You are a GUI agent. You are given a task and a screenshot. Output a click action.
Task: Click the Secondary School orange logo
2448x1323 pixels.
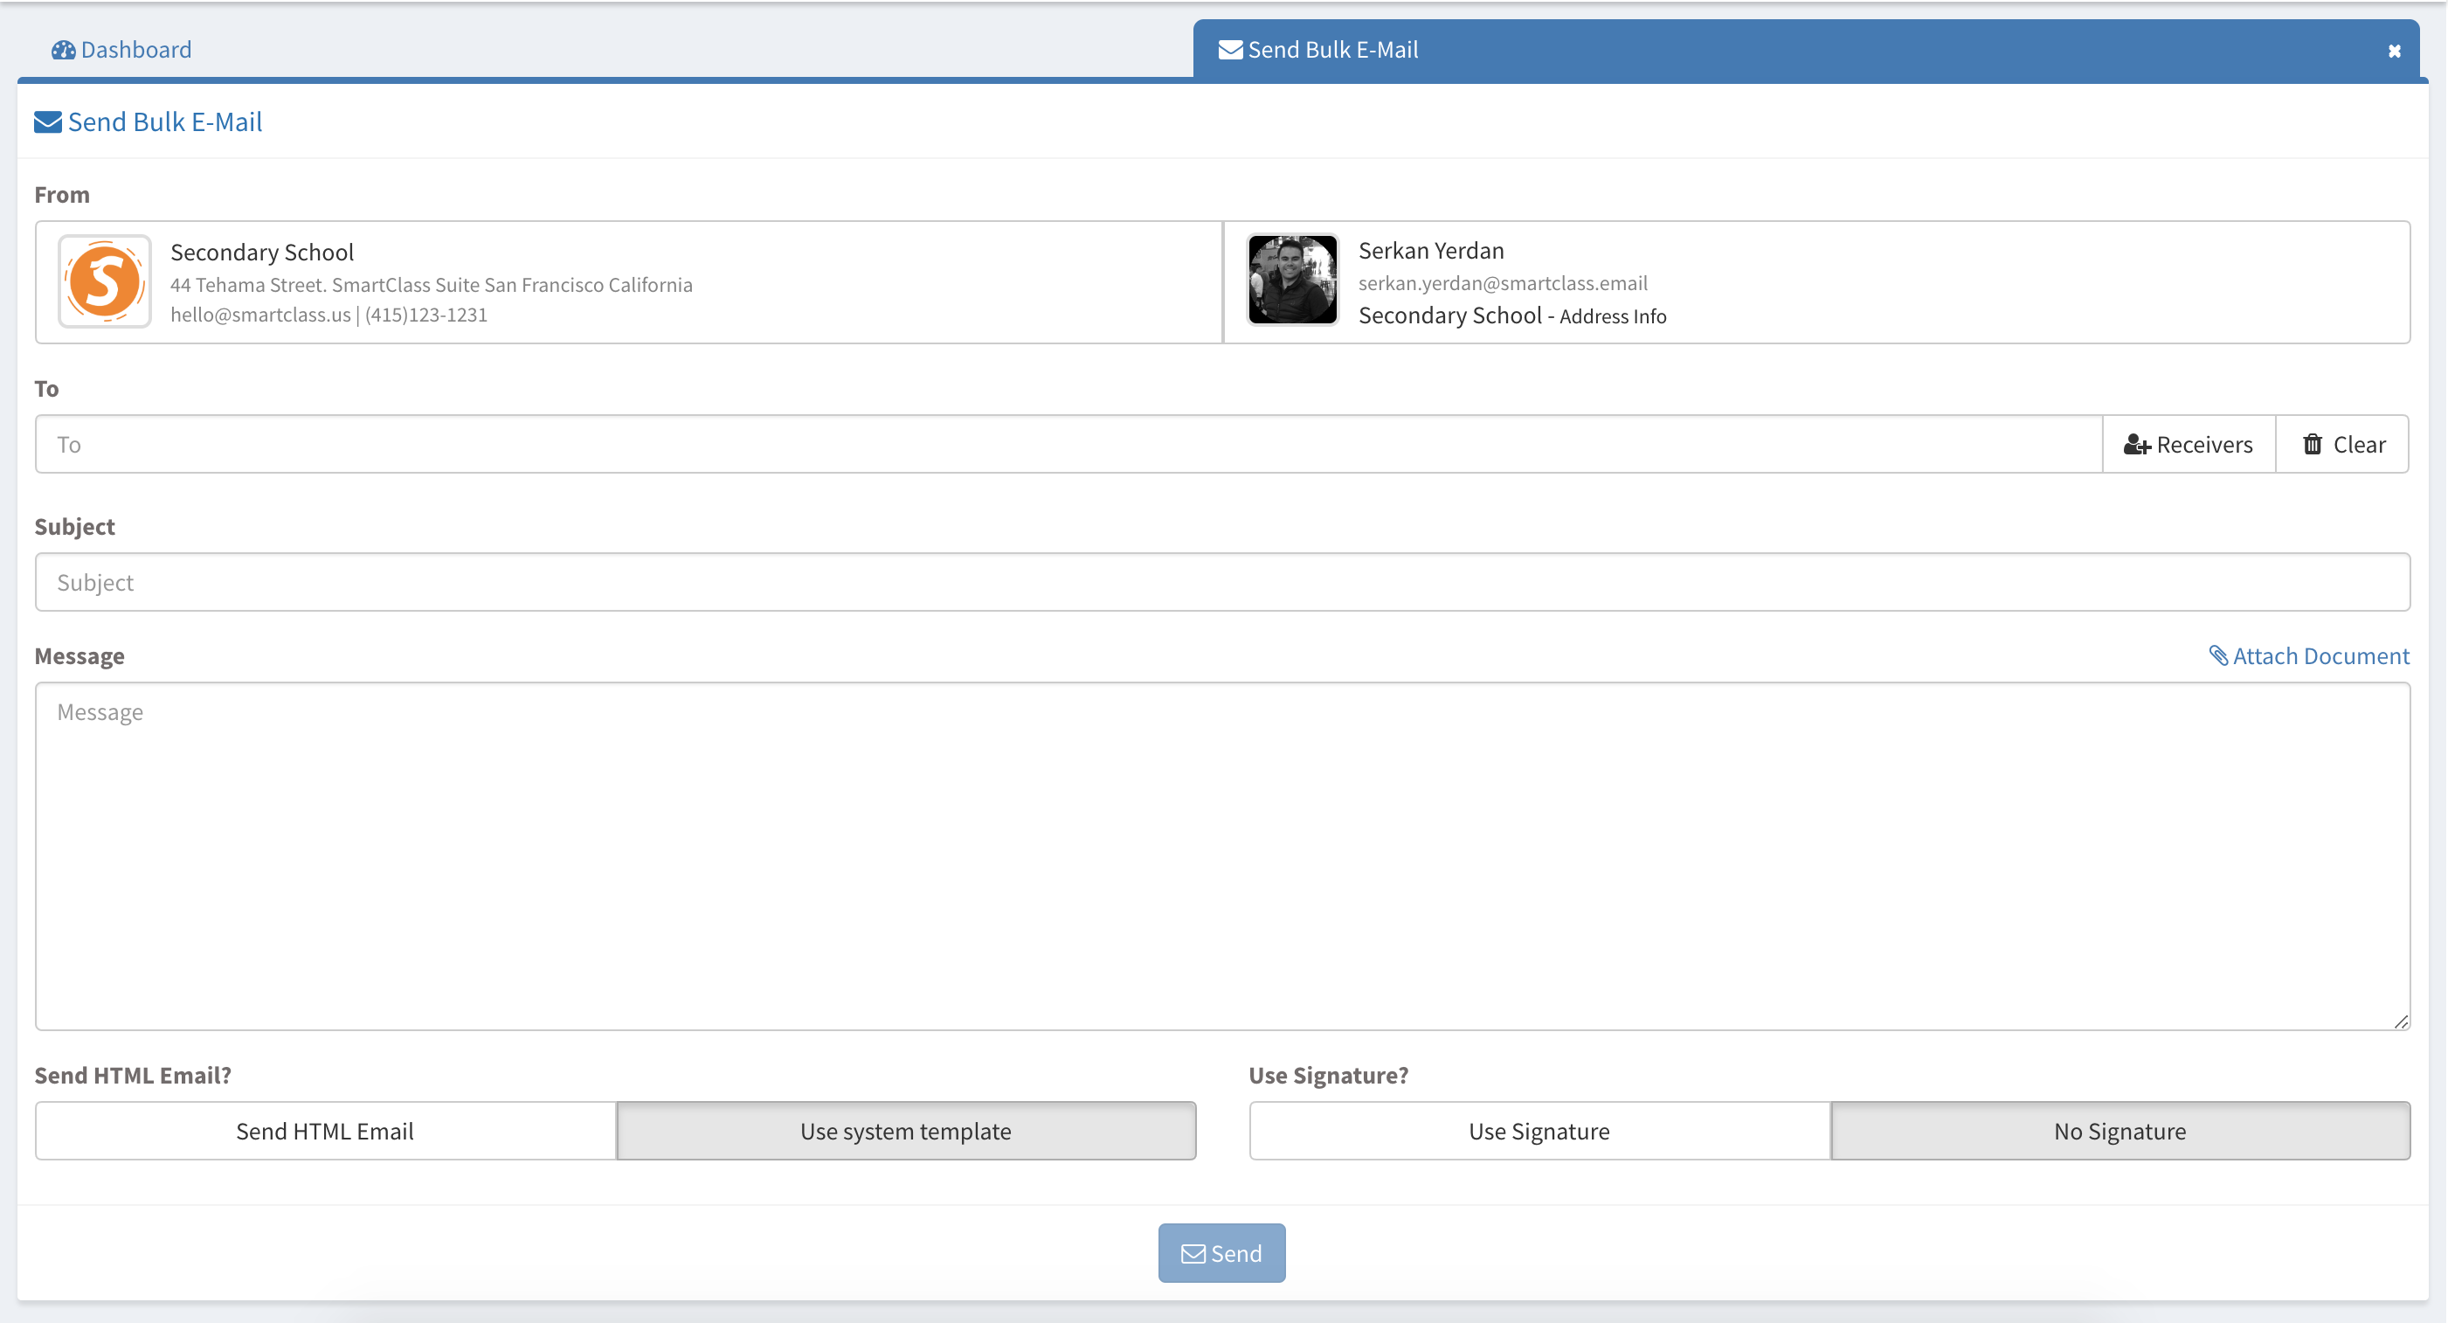[105, 281]
